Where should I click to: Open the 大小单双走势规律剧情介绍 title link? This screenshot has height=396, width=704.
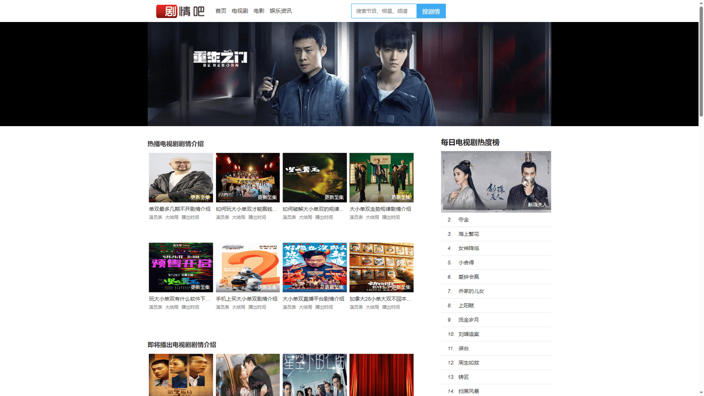click(380, 209)
